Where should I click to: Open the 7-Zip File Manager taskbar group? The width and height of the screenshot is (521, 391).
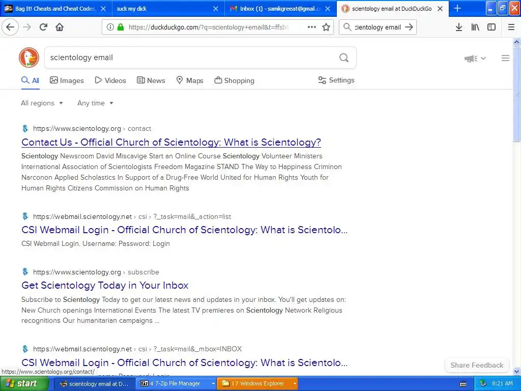(177, 384)
